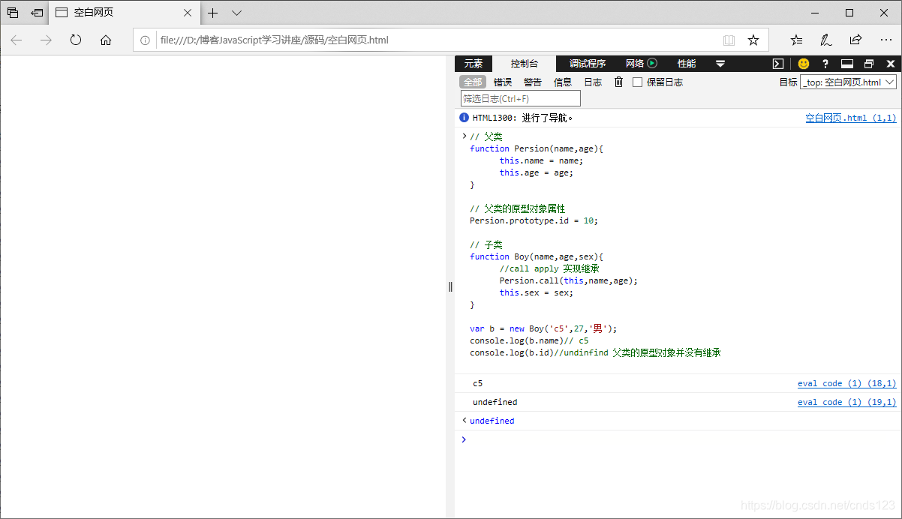Image resolution: width=902 pixels, height=519 pixels.
Task: Close the 空白网页 browser tab
Action: point(188,13)
